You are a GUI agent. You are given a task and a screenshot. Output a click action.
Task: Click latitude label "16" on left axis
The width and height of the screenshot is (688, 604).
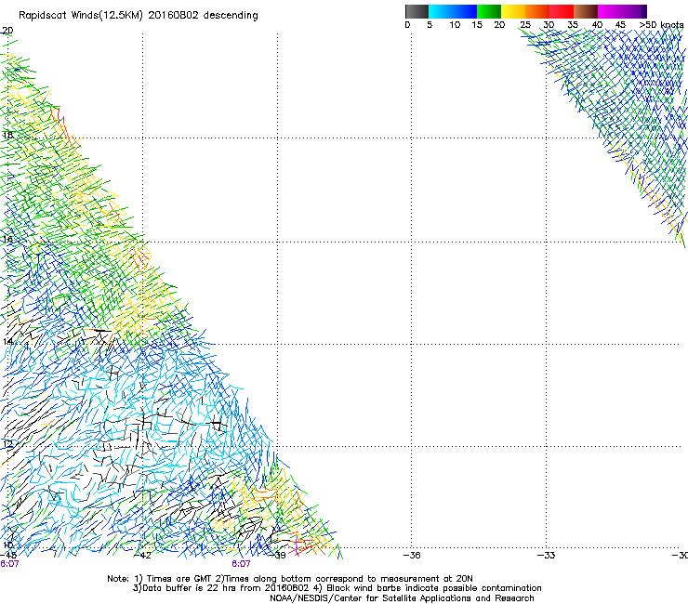[x=7, y=239]
